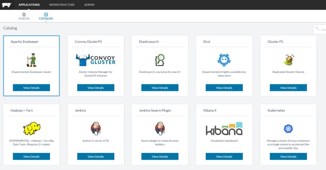The width and height of the screenshot is (326, 170).
Task: Click the Convoy Gluster logo
Action: pyautogui.click(x=96, y=60)
